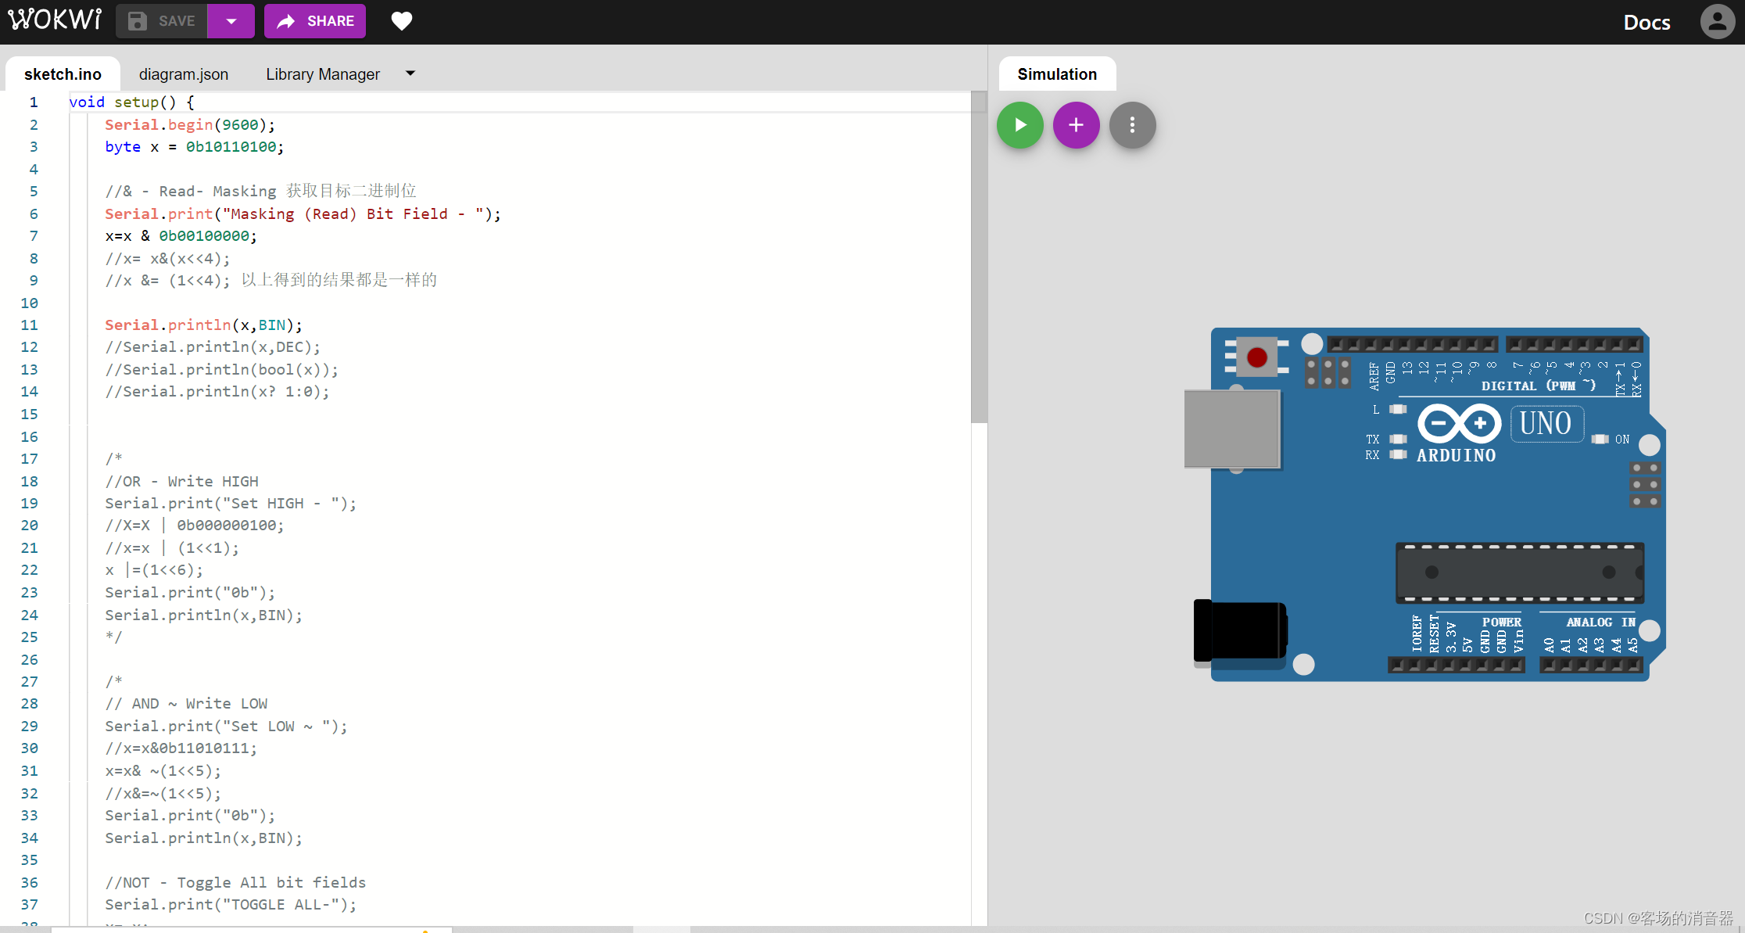Click the ATmega chip on the board
1745x933 pixels.
point(1519,572)
